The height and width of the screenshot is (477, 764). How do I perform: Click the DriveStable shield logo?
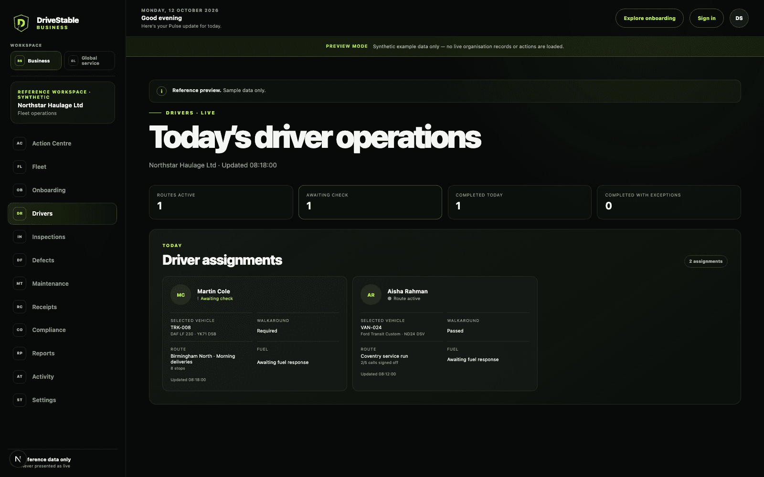[21, 23]
